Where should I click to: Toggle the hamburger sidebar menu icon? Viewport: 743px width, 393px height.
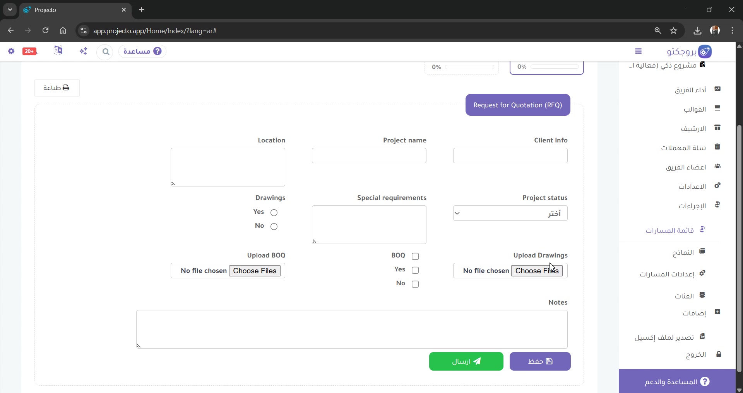pyautogui.click(x=639, y=51)
